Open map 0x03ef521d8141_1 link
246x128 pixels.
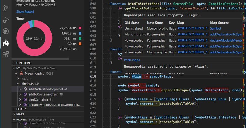tap(193, 46)
